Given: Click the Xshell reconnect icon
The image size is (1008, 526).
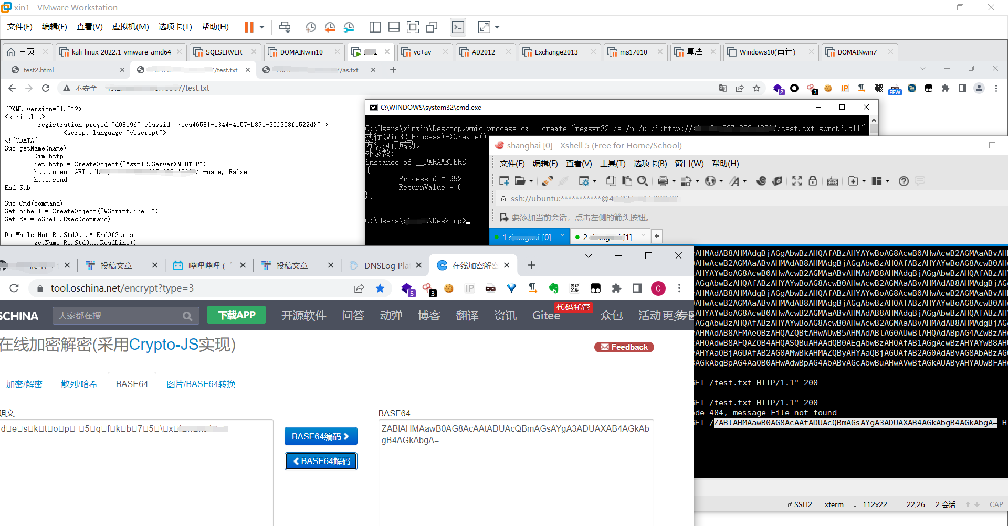Looking at the screenshot, I should coord(547,181).
